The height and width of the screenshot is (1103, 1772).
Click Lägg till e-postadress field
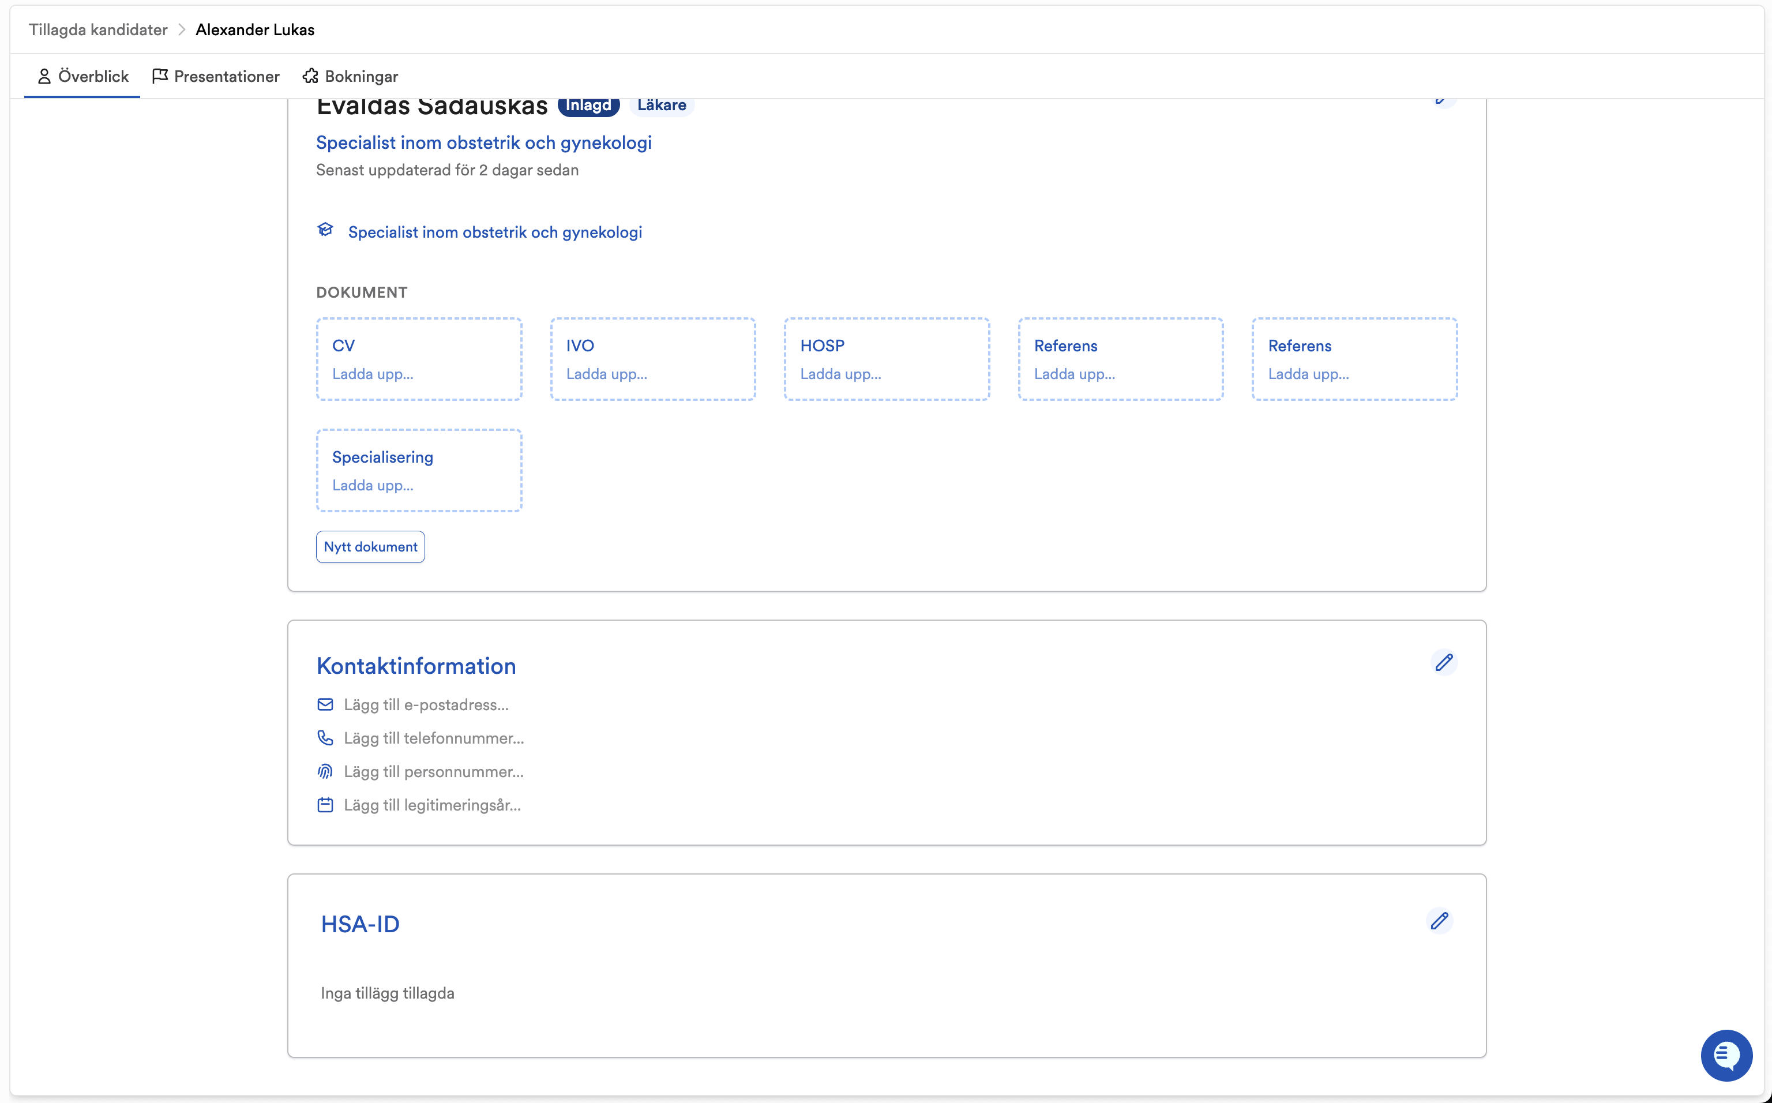pos(426,705)
